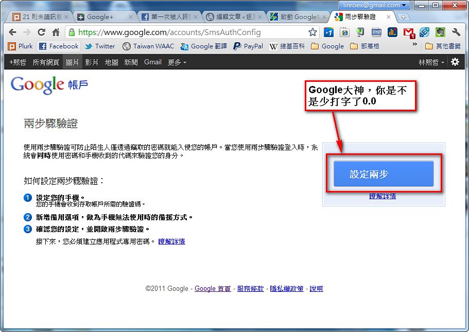Click the 兩步驟驗證 page heading
The image size is (469, 332).
[x=51, y=123]
